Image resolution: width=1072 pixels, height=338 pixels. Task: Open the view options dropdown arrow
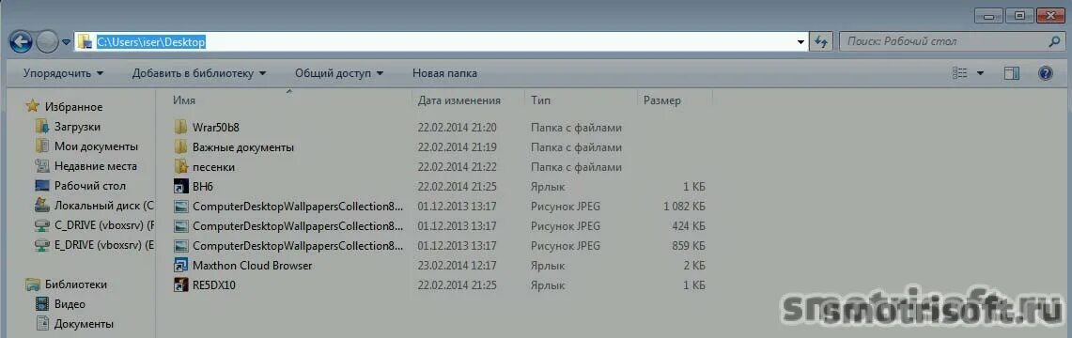point(980,73)
